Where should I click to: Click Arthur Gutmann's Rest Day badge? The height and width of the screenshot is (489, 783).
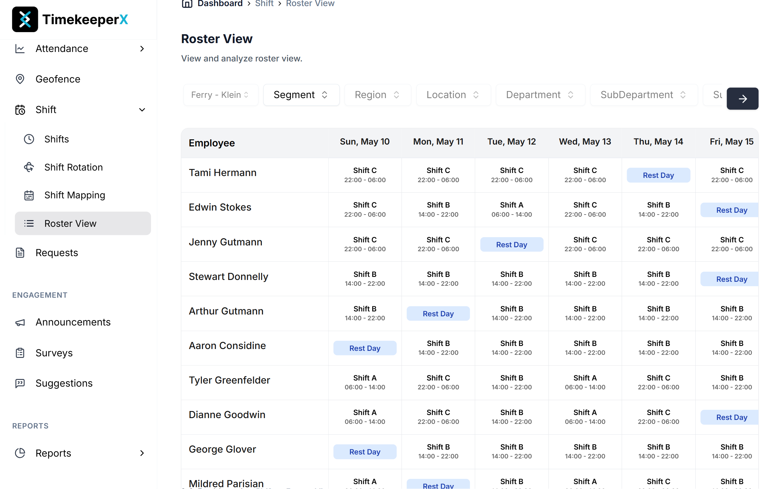438,313
